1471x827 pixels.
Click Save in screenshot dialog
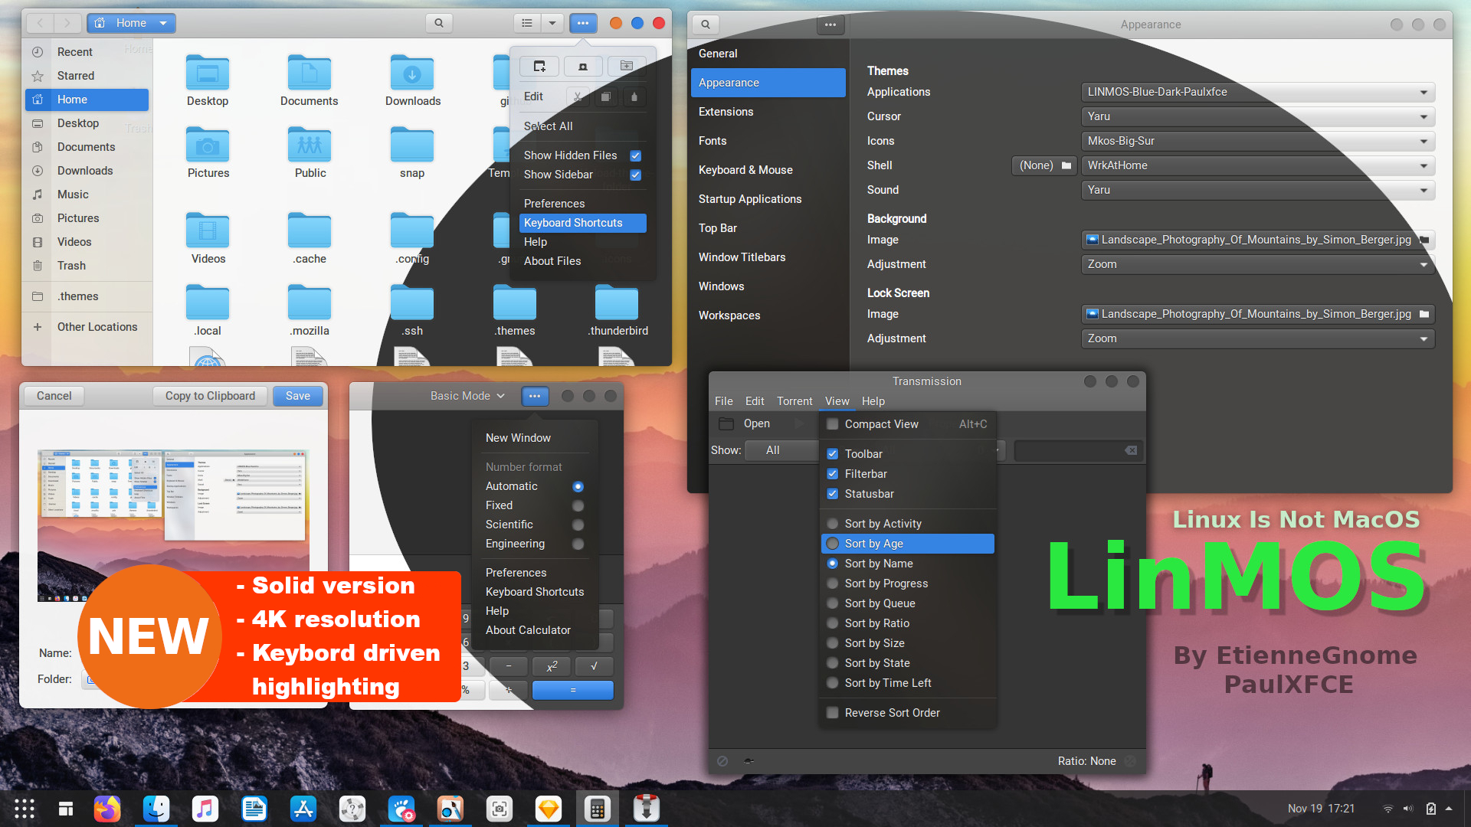[298, 396]
